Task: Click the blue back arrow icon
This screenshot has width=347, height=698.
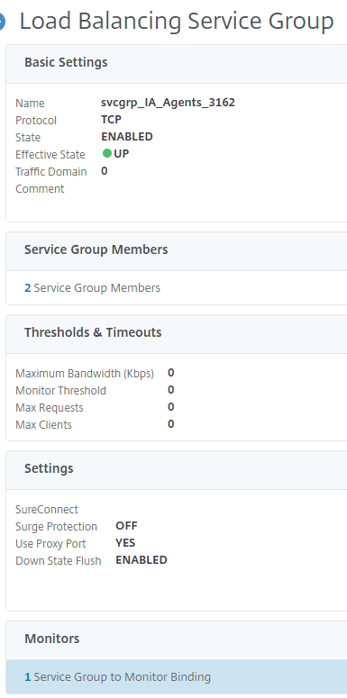Action: [2, 22]
